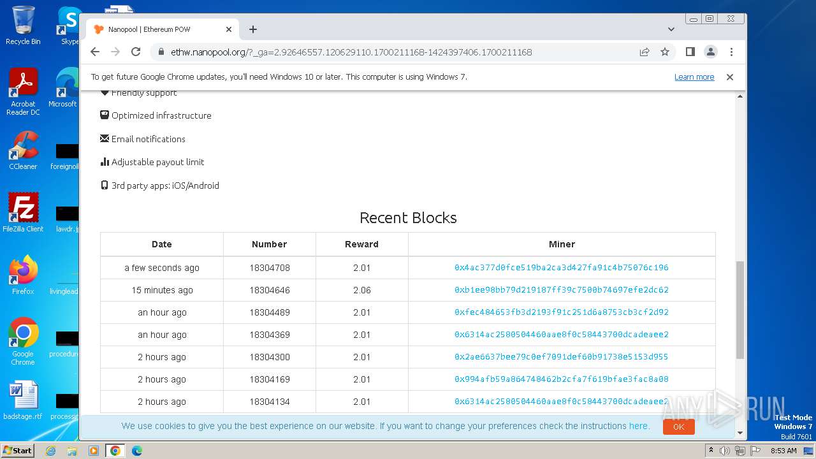Screen dimensions: 816x459
Task: Open Firefox from the desktop
Action: point(23,275)
